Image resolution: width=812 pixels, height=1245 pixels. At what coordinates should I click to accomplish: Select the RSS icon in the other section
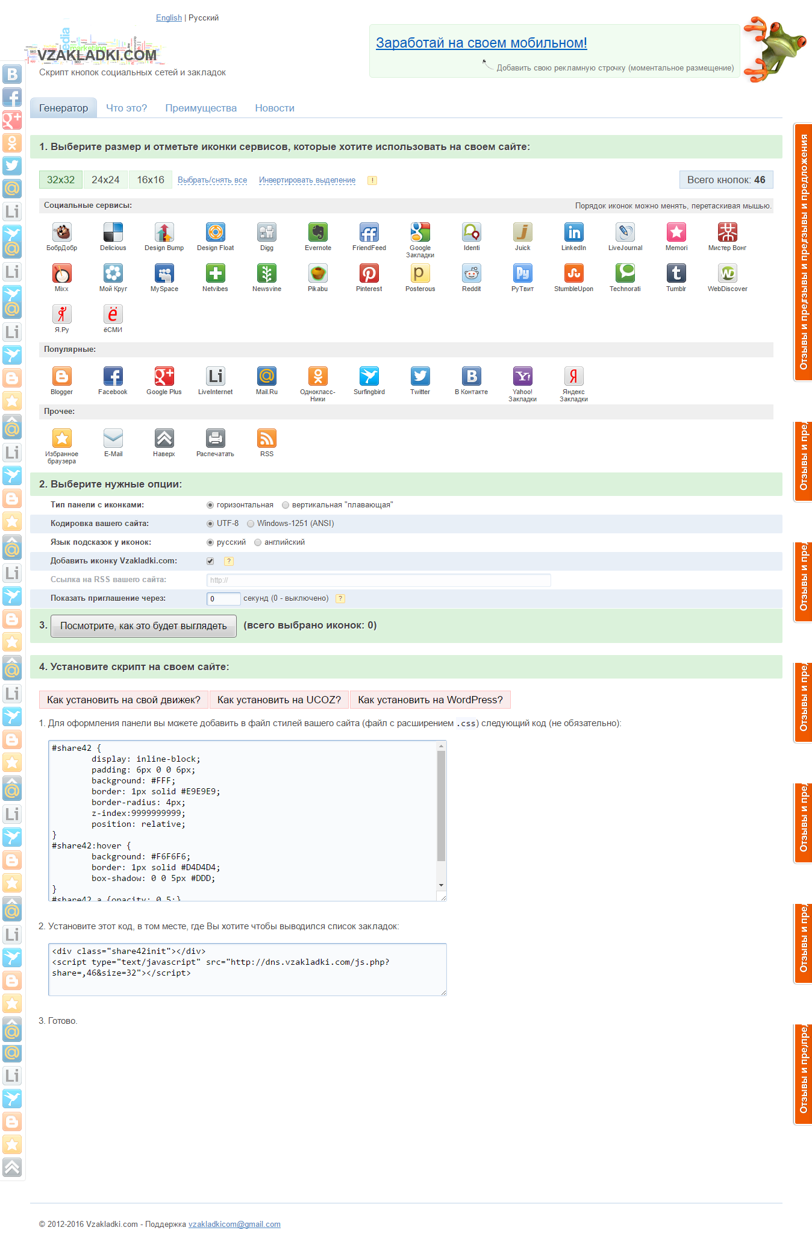[x=266, y=439]
